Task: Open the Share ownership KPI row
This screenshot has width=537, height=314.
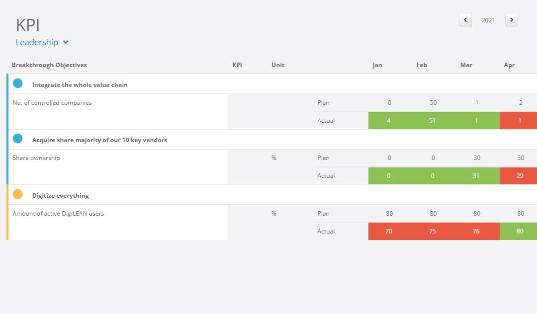Action: click(36, 157)
